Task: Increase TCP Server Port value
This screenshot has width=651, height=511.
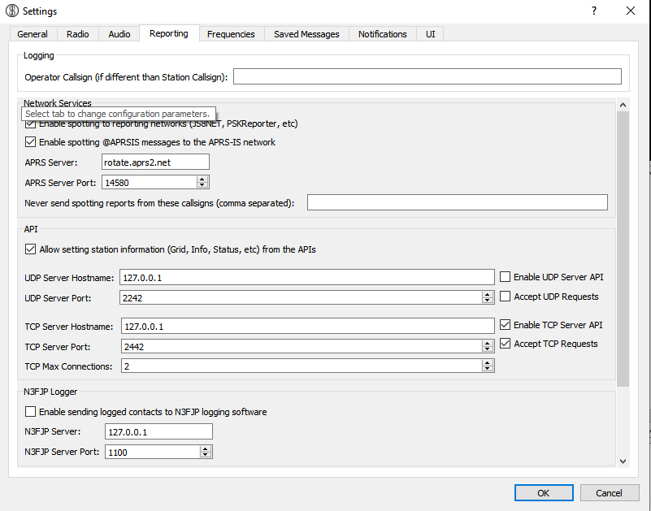Action: pos(488,343)
